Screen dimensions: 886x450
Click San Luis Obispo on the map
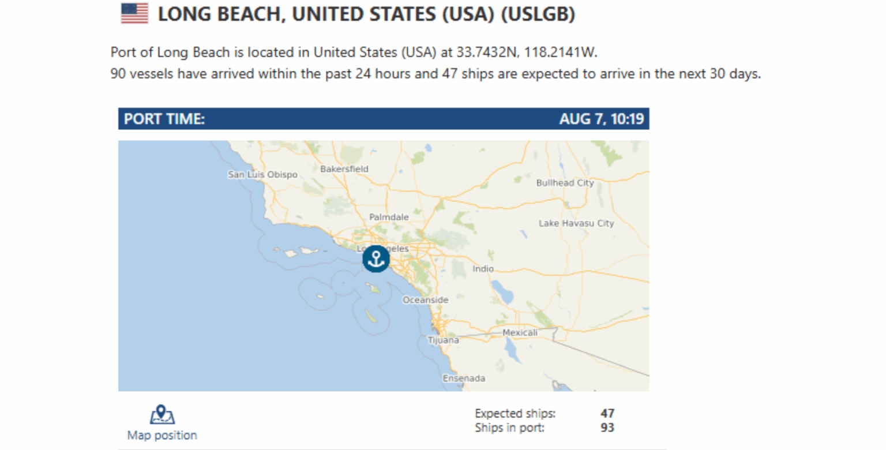click(262, 174)
